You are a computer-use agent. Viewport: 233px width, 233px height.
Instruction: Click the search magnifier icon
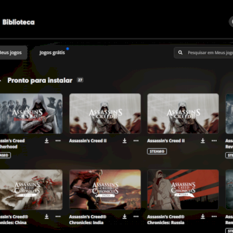(180, 52)
